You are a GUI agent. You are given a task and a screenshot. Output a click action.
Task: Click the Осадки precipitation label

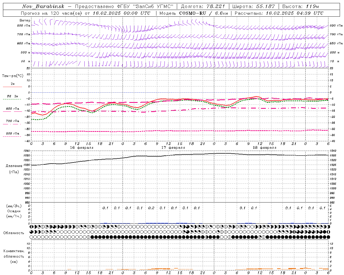coord(14,211)
